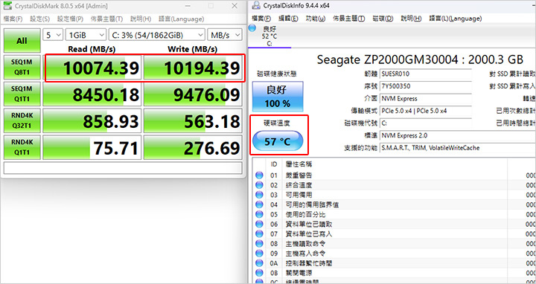The width and height of the screenshot is (536, 284).
Task: Click the 858.93 read result
Action: 92,121
